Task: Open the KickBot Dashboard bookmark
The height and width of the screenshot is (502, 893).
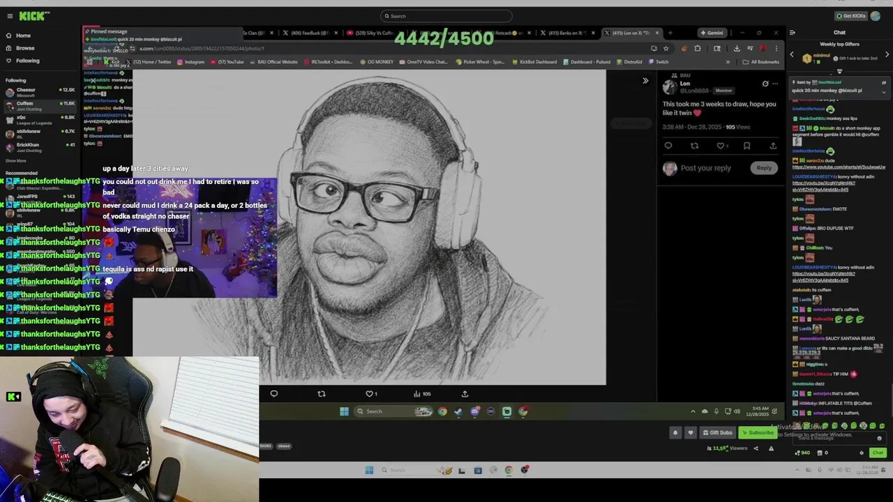Action: coord(534,62)
